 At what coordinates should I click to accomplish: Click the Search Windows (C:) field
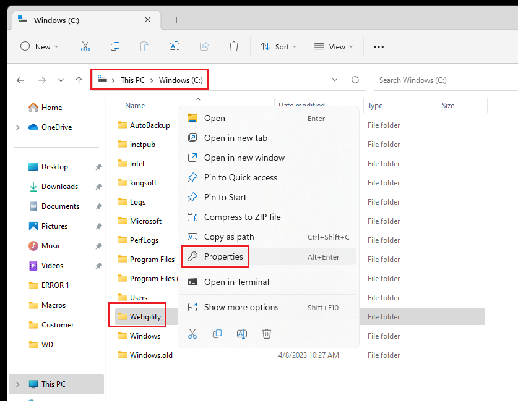coord(446,80)
